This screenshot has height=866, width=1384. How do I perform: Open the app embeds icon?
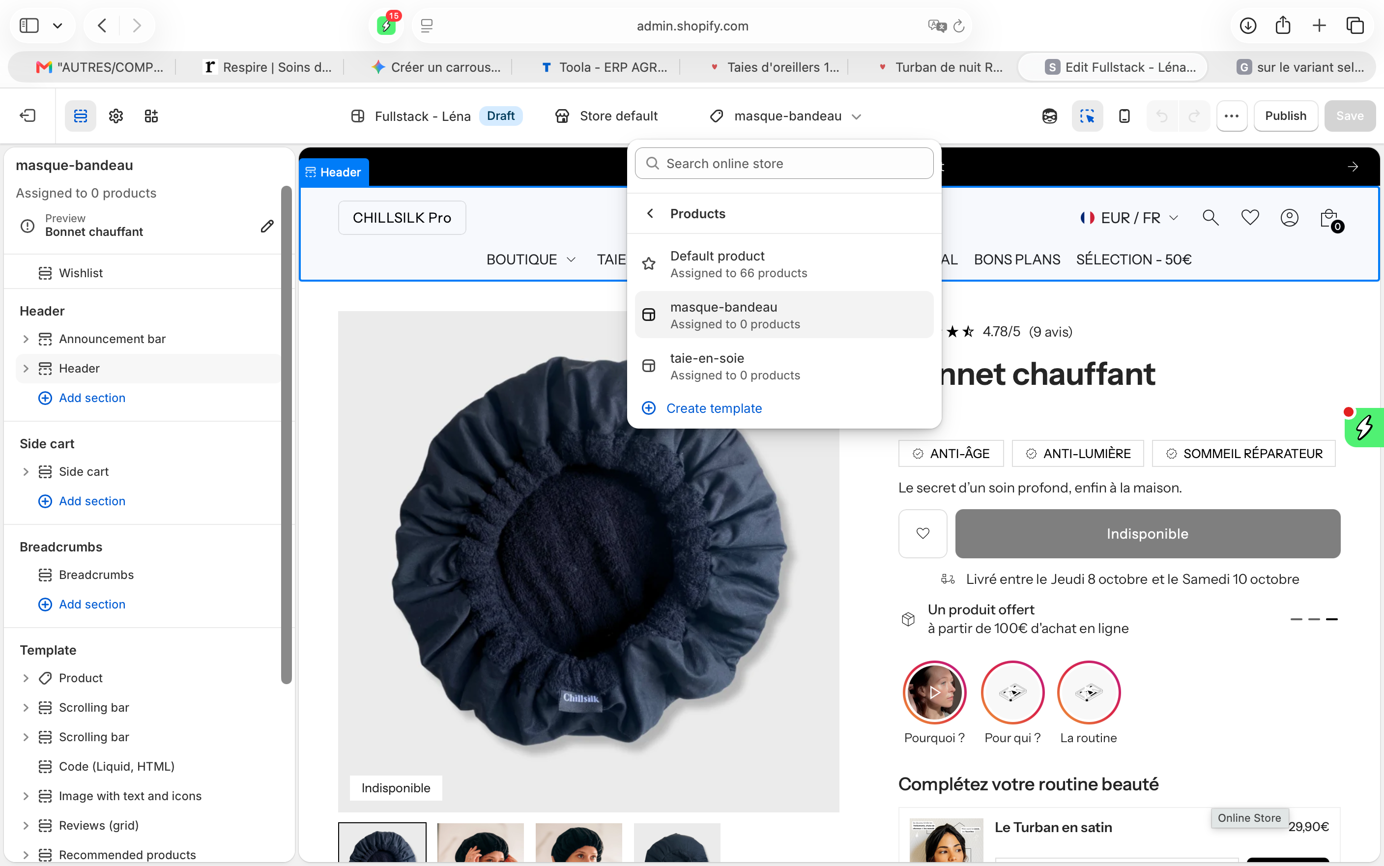tap(151, 115)
